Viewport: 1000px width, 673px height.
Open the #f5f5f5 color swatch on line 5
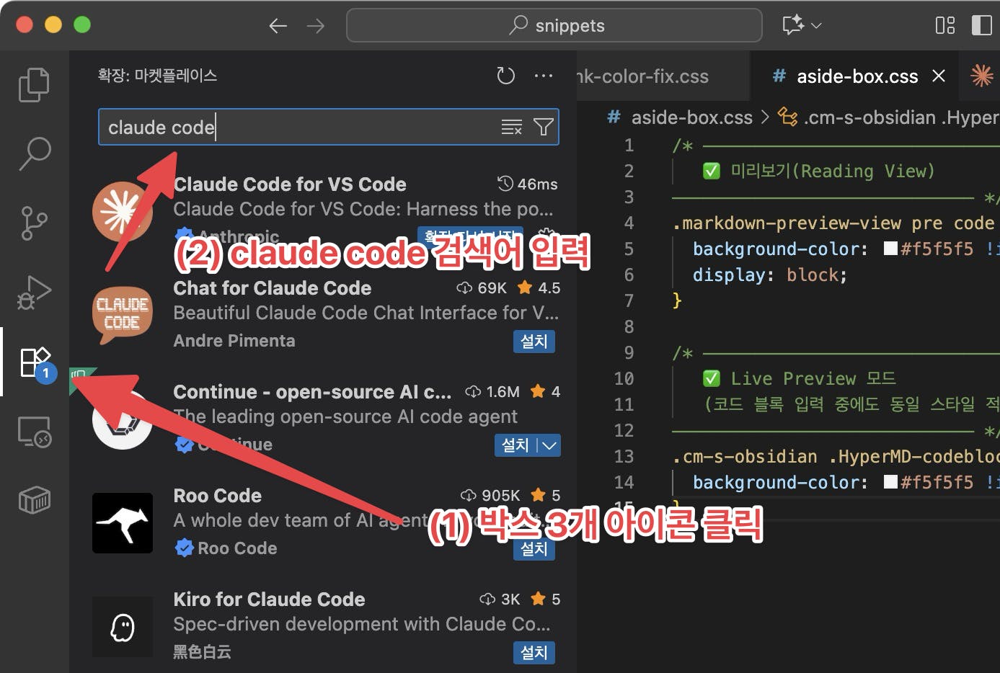tap(890, 249)
